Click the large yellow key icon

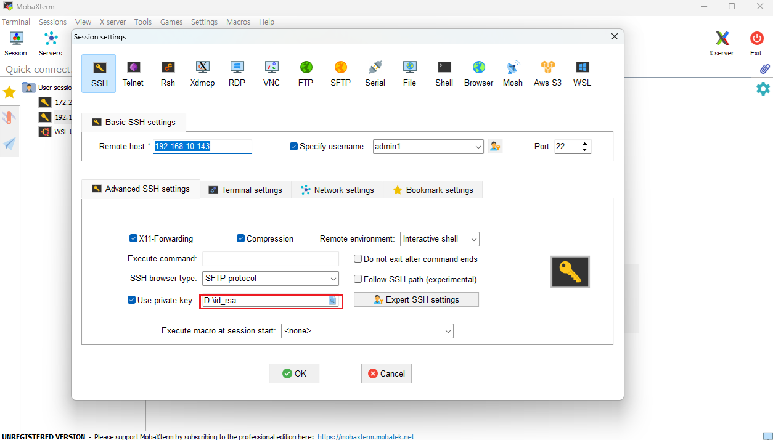(570, 272)
